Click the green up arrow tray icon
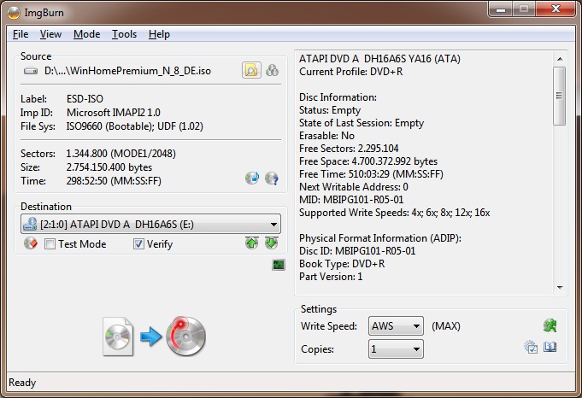 click(x=252, y=243)
